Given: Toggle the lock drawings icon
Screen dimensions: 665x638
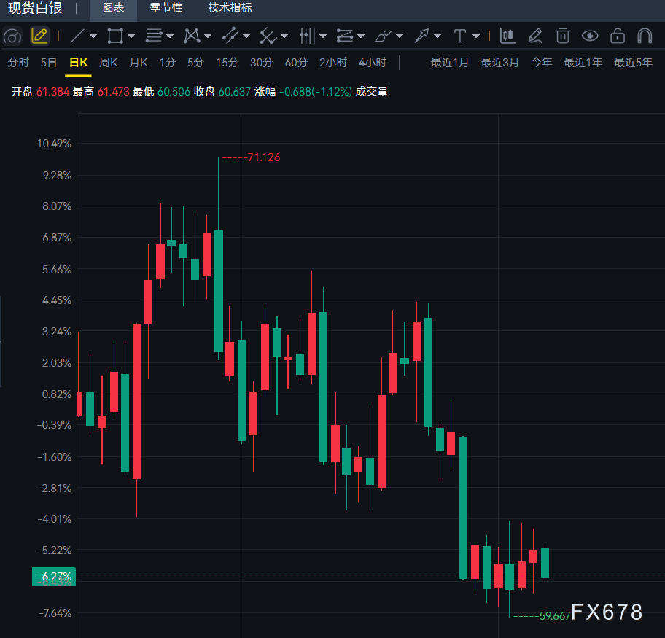Looking at the screenshot, I should (617, 36).
